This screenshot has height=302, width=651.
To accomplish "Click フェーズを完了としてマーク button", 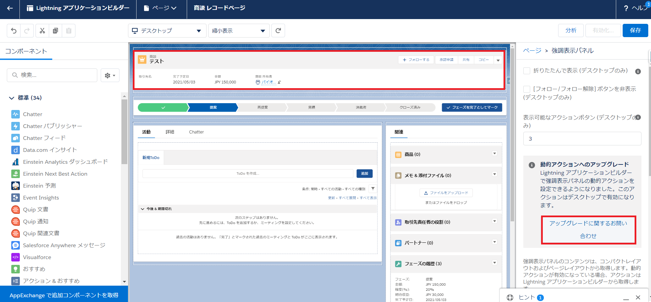I will tap(472, 108).
